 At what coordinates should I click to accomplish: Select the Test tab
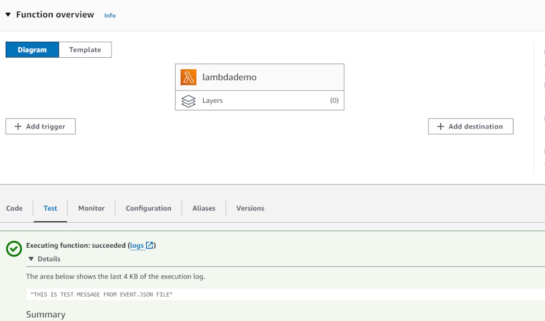pyautogui.click(x=51, y=208)
